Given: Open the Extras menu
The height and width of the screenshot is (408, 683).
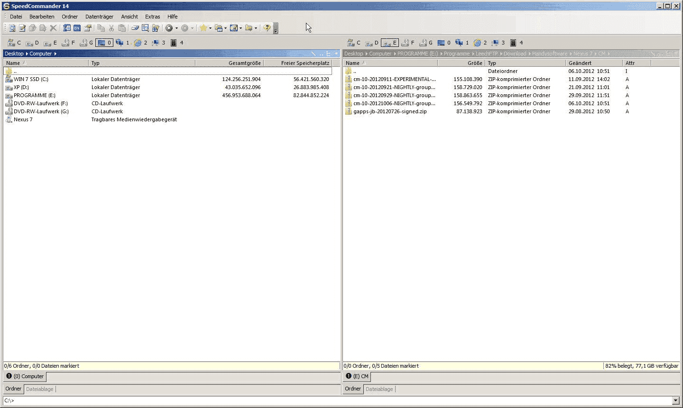Looking at the screenshot, I should tap(153, 17).
